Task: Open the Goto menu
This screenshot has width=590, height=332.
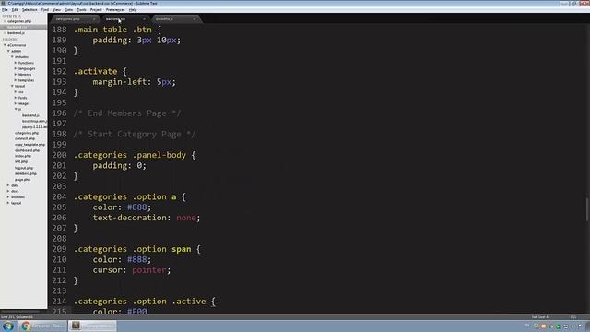Action: point(68,10)
